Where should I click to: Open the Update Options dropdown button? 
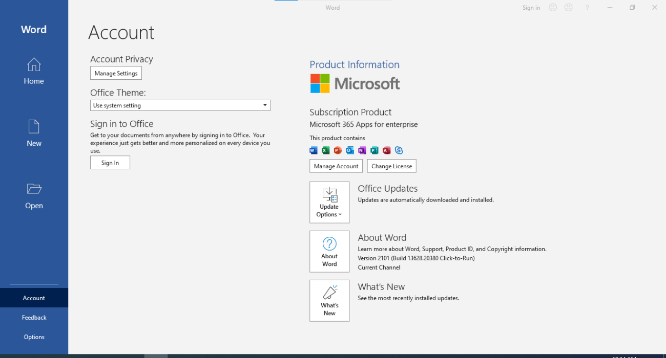[x=329, y=203]
